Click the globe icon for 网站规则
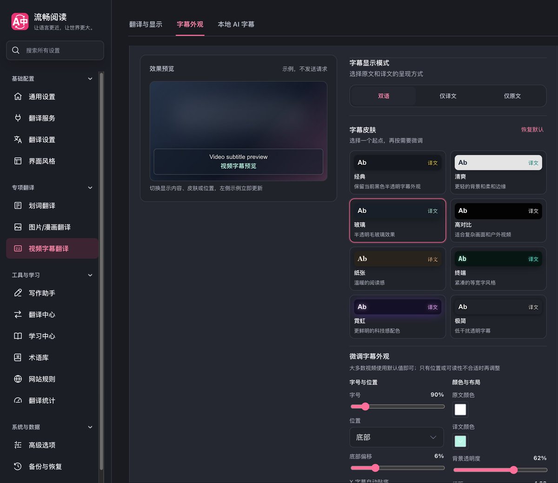Screen dimensions: 558x483 coord(18,379)
